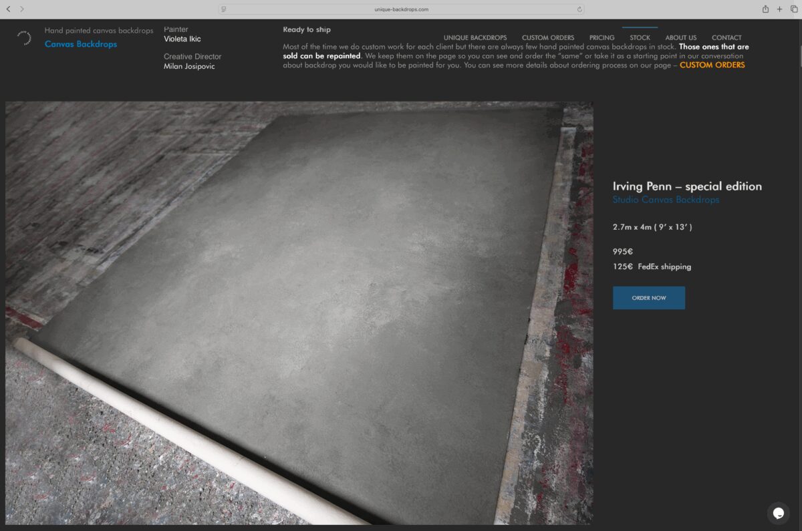The image size is (802, 531).
Task: Click the Order Now button
Action: 649,298
